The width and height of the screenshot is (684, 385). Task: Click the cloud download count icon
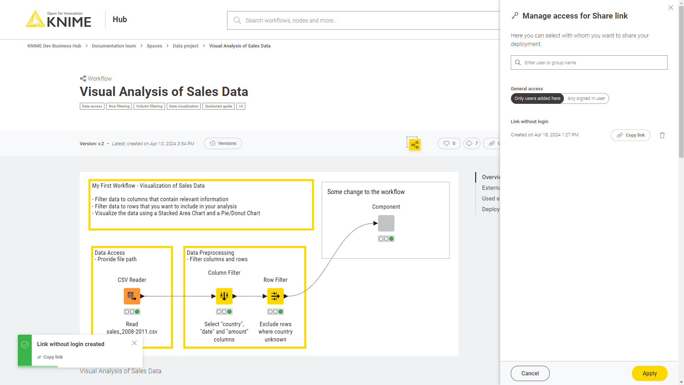tap(469, 143)
